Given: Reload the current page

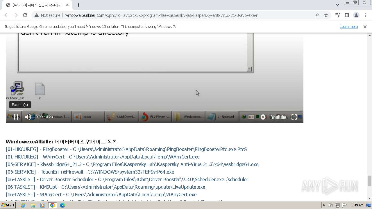Looking at the screenshot, I should pyautogui.click(x=25, y=15).
